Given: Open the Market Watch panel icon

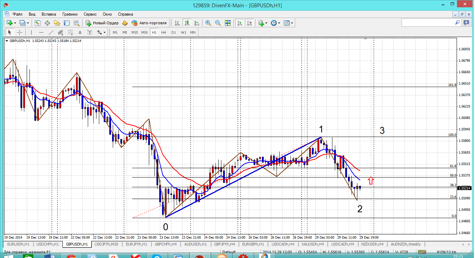Looking at the screenshot, I should tap(37, 23).
